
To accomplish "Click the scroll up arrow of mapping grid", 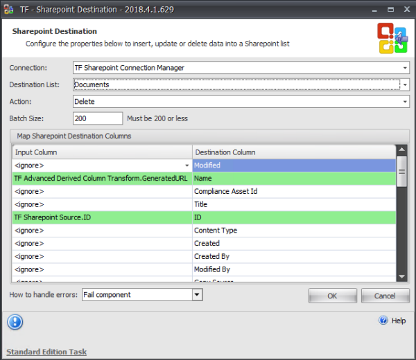I will [401, 150].
